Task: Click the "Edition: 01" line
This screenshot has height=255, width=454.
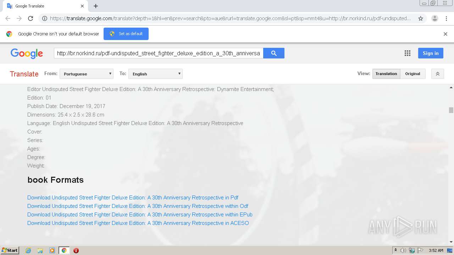Action: click(x=39, y=98)
